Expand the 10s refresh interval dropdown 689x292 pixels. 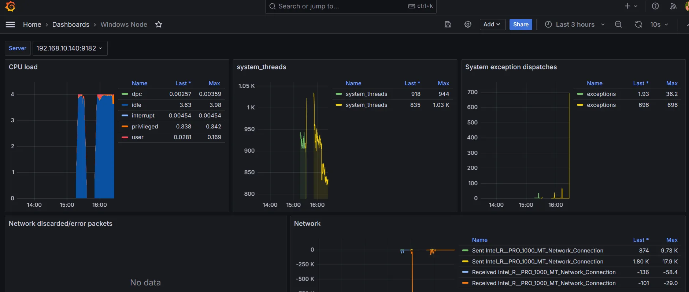(x=659, y=25)
